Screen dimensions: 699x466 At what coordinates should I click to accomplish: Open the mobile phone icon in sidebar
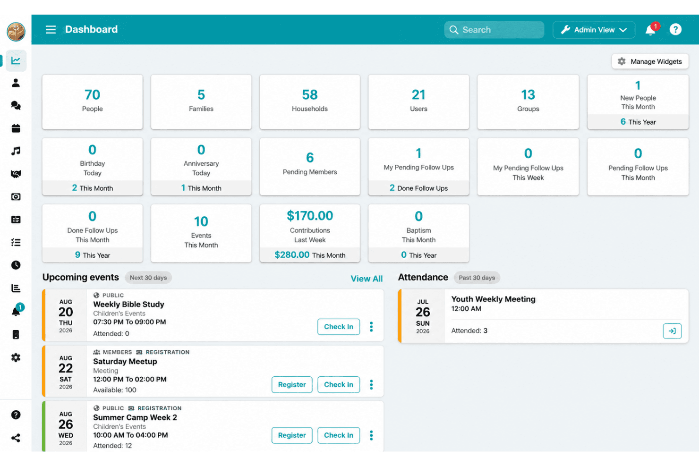(x=16, y=334)
